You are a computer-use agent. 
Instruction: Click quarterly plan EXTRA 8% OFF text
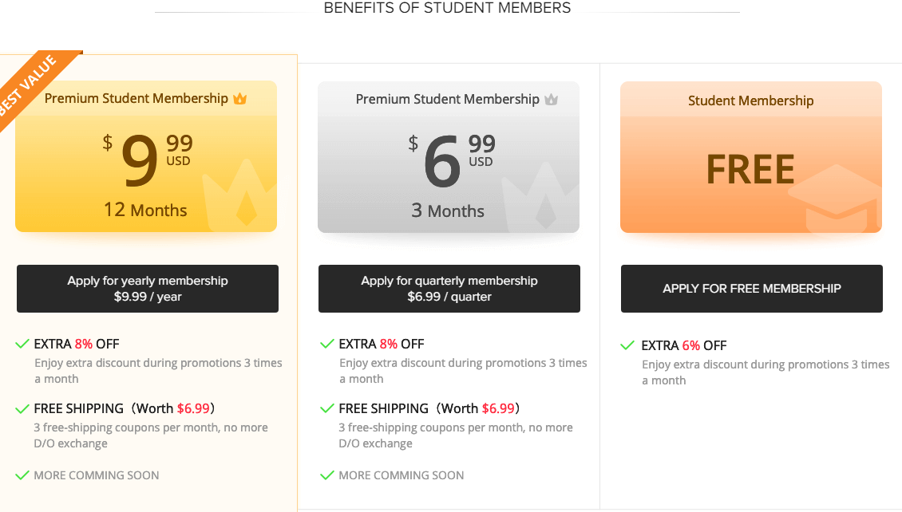[382, 345]
